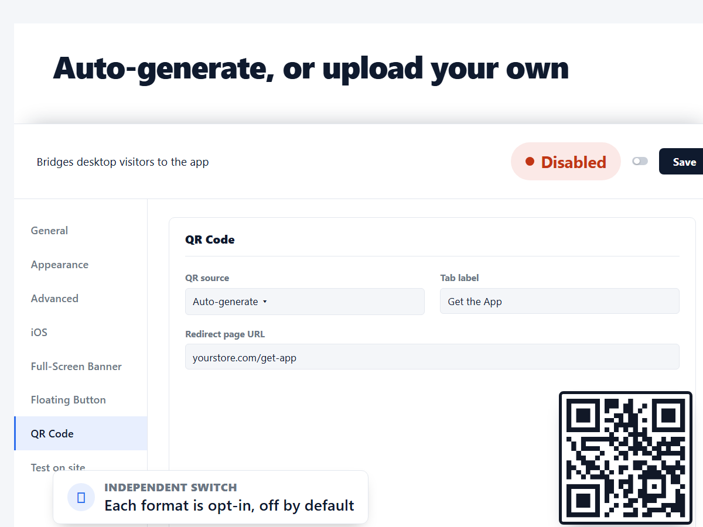The height and width of the screenshot is (527, 703).
Task: Select the QR Code sidebar tab
Action: point(81,434)
